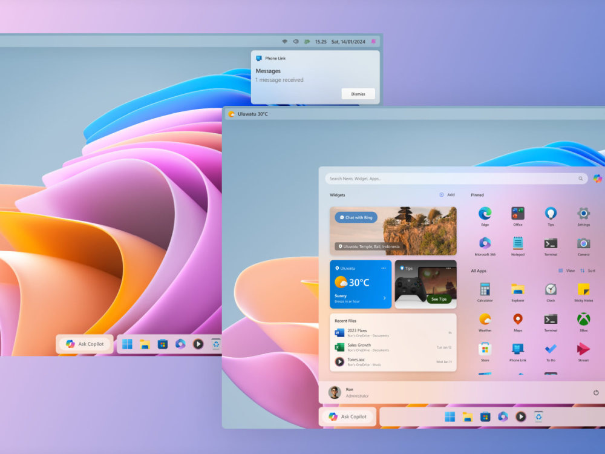Open the Tones.aac recent file
Image resolution: width=605 pixels, height=454 pixels.
[393, 362]
